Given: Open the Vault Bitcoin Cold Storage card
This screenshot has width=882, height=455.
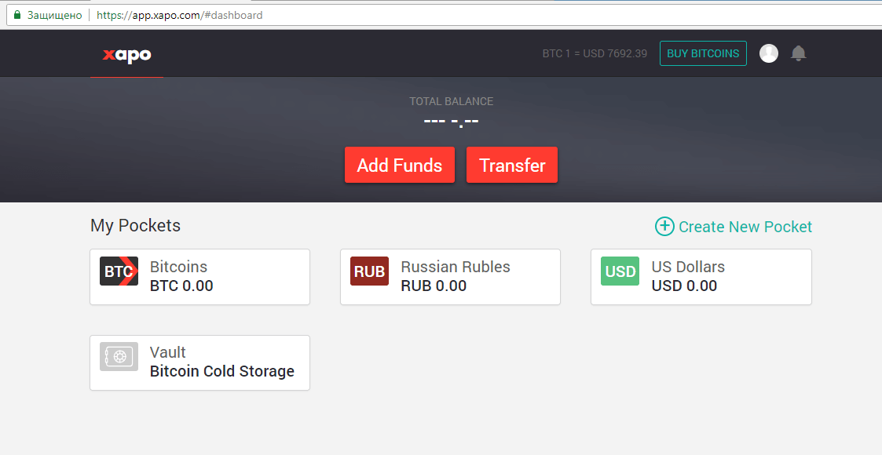Looking at the screenshot, I should [x=199, y=363].
